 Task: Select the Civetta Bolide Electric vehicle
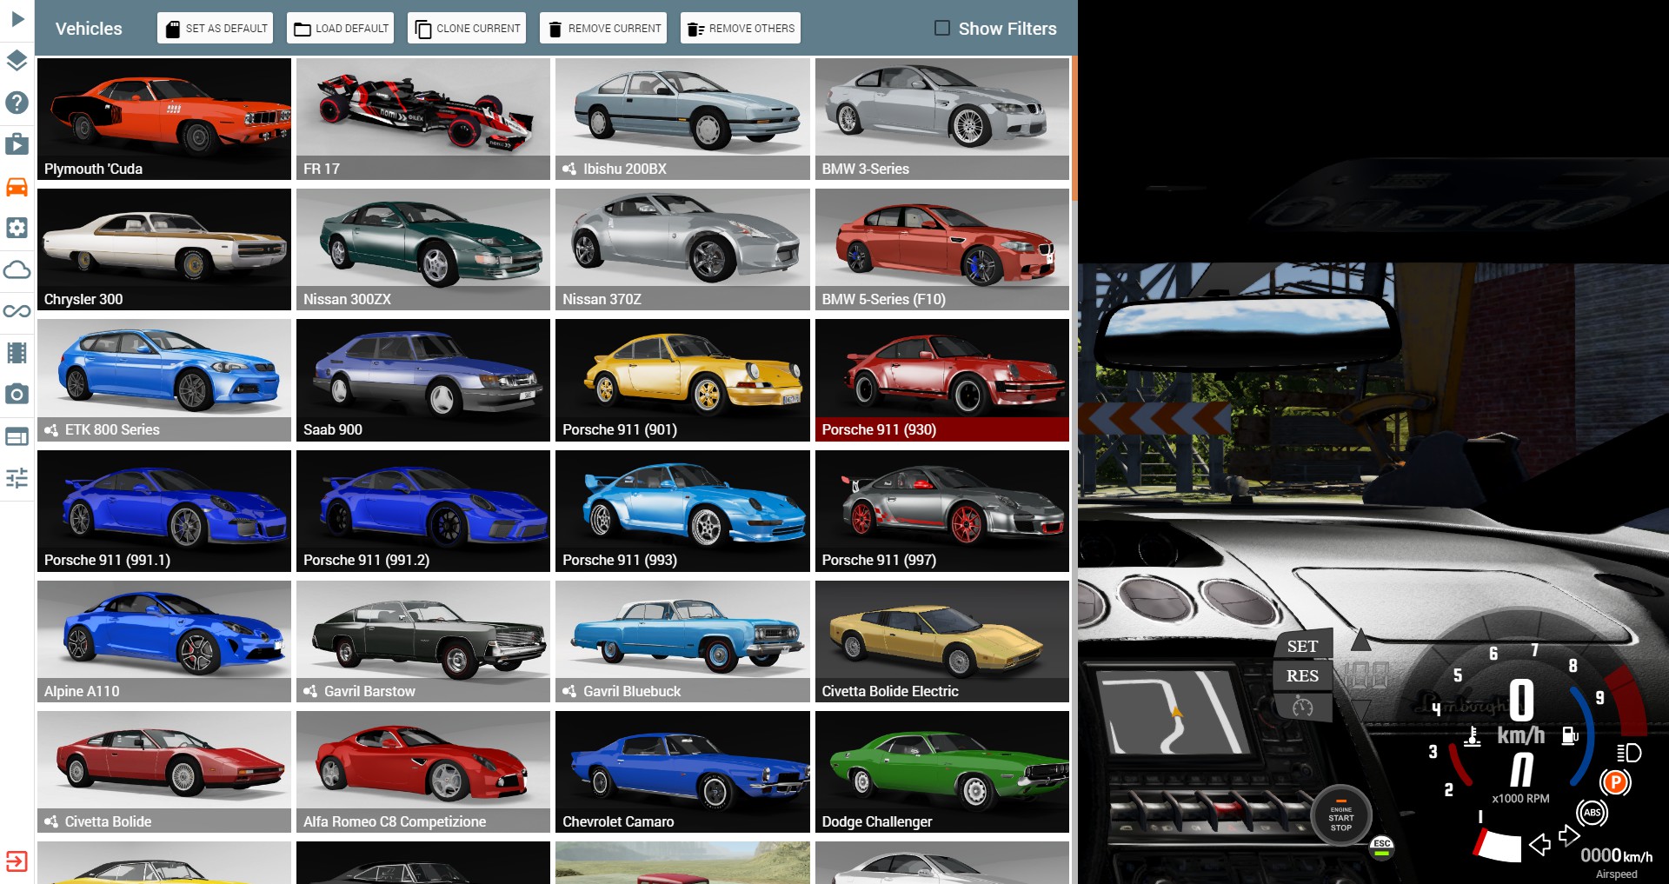(x=942, y=641)
